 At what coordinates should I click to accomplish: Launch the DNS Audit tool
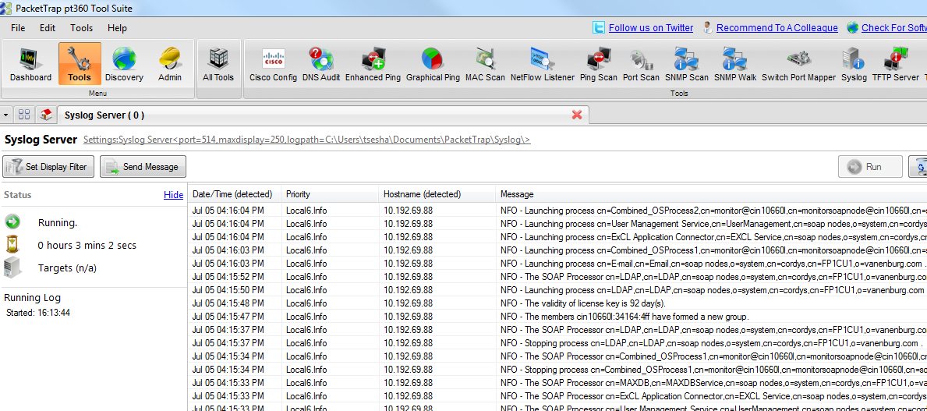coord(321,64)
